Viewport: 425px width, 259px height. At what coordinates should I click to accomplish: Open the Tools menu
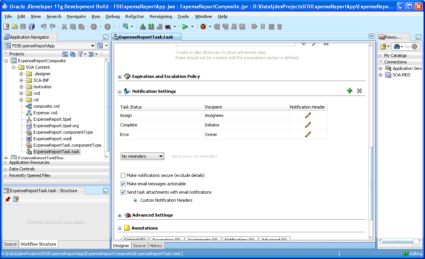pyautogui.click(x=183, y=16)
